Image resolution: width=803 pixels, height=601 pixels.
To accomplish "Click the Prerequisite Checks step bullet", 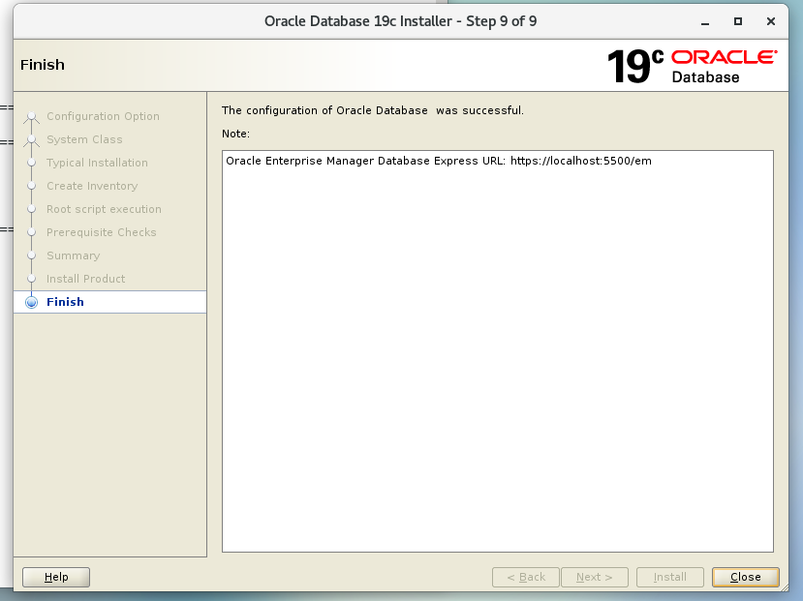I will (31, 232).
